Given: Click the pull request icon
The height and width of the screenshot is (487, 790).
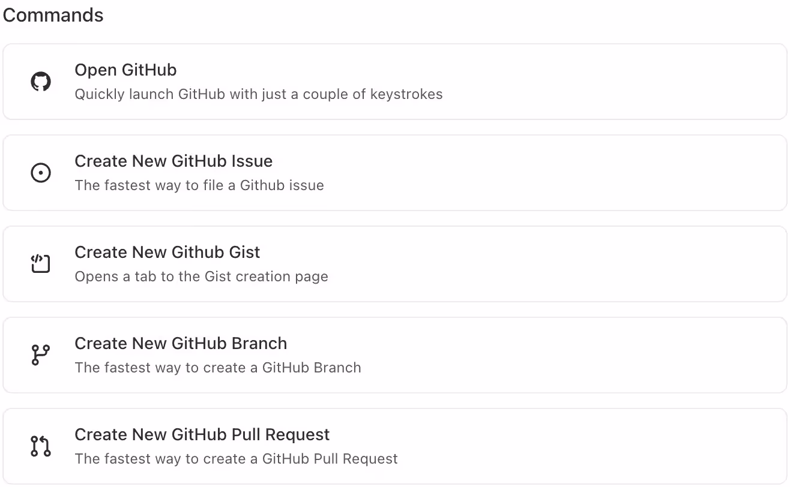Looking at the screenshot, I should click(x=40, y=446).
